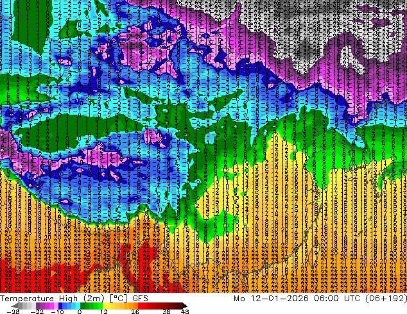The width and height of the screenshot is (407, 314).
Task: Click the '26' legend scale label
Action: point(135,311)
